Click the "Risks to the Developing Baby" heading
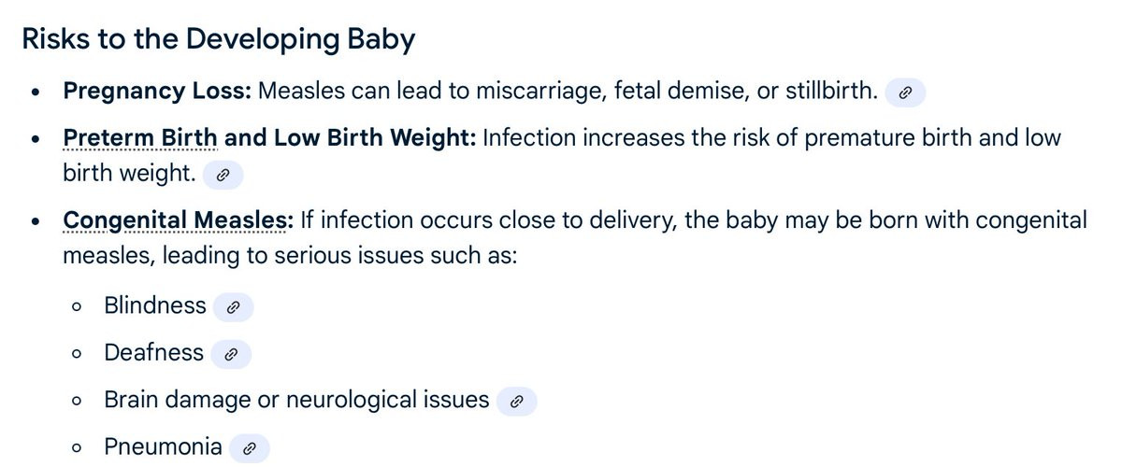1122x467 pixels. [x=219, y=39]
